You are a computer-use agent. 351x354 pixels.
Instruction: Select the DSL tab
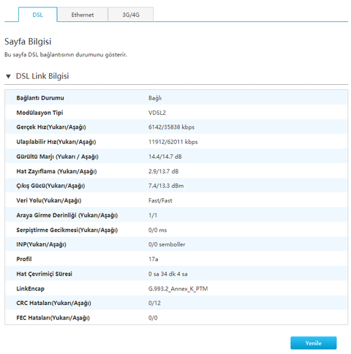38,15
